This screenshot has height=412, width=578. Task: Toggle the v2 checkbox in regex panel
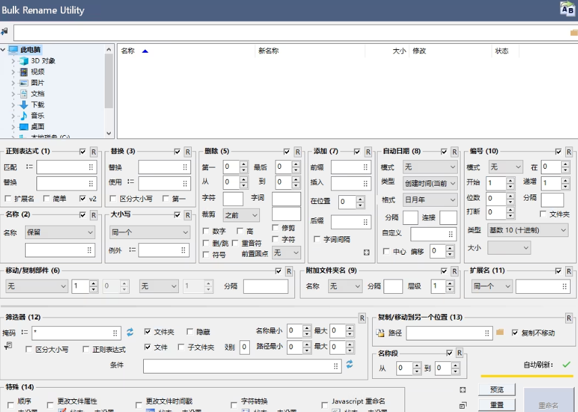pyautogui.click(x=82, y=199)
